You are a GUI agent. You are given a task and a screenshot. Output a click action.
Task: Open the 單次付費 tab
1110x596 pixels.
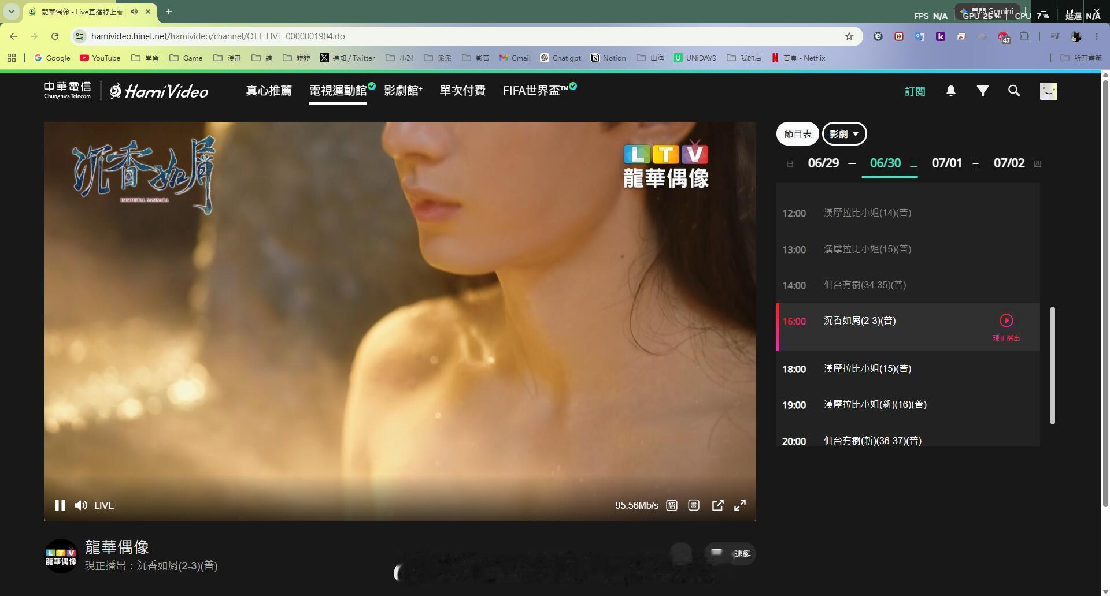point(462,91)
